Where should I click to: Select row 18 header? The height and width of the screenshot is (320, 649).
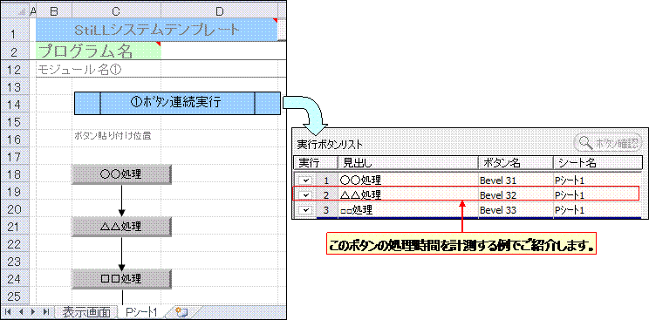tap(15, 174)
